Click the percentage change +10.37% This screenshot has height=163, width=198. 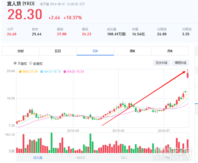[x=73, y=18]
